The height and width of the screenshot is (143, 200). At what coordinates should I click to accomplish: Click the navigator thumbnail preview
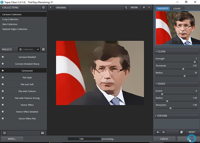(x=178, y=28)
